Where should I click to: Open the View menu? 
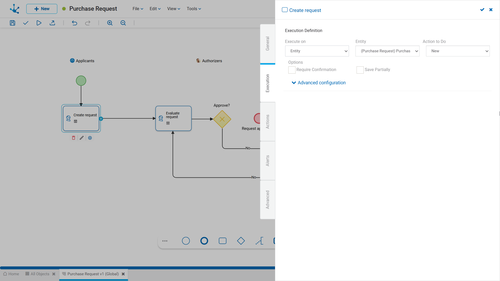tap(174, 9)
